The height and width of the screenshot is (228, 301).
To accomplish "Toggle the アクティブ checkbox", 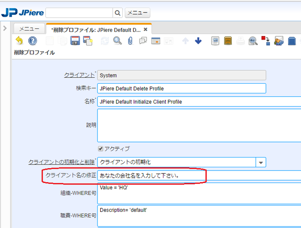I will pyautogui.click(x=100, y=149).
